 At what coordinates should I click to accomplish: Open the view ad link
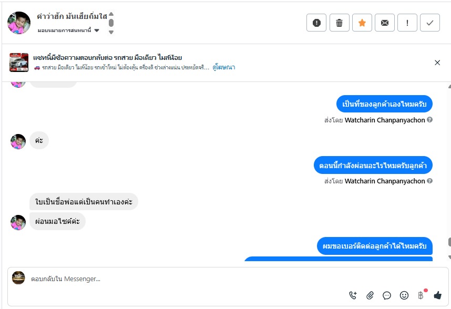click(224, 67)
